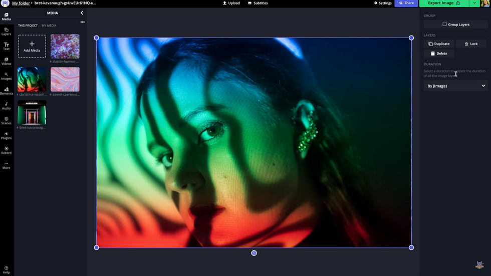Select the christina-victori media thumbnail
This screenshot has height=276, width=491.
pos(32,80)
